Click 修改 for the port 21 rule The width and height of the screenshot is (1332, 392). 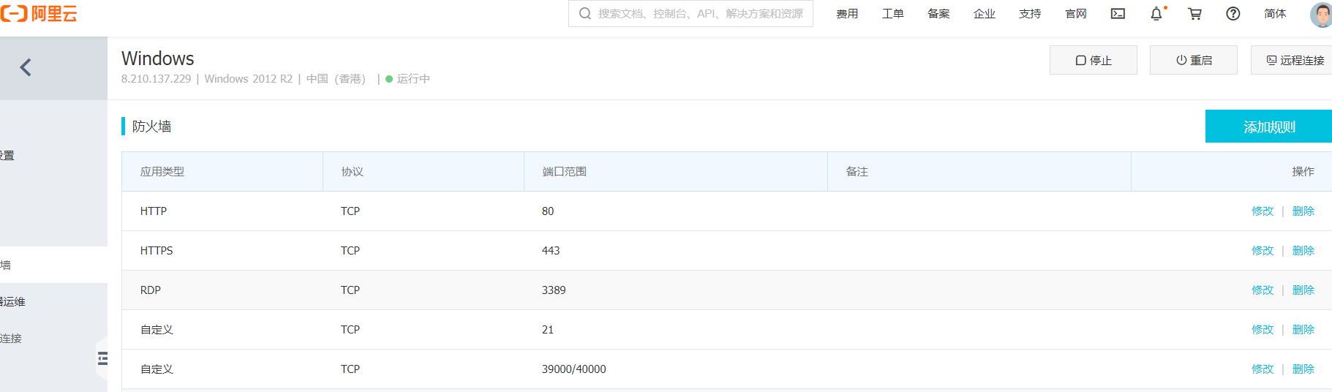(1263, 330)
